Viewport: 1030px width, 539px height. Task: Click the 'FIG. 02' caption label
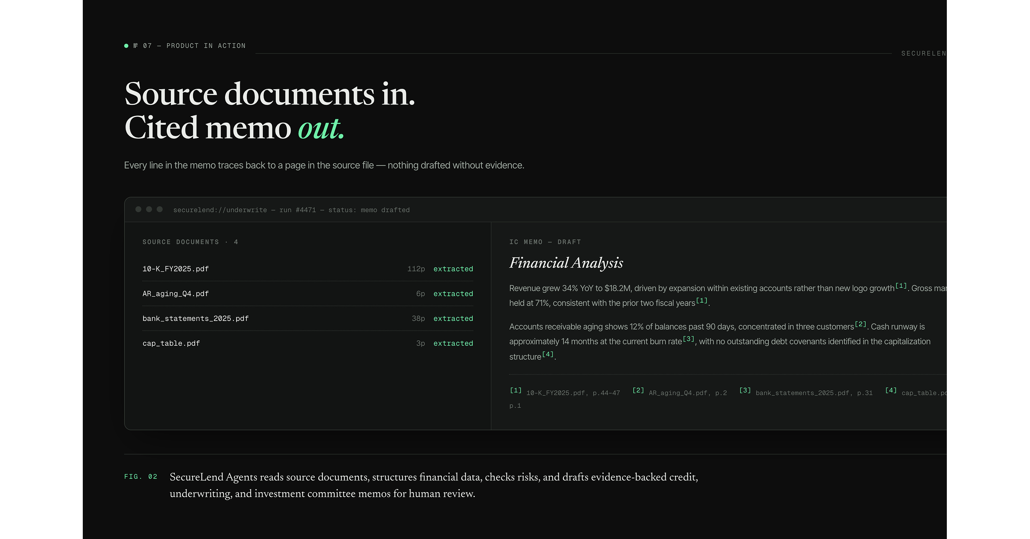click(141, 476)
